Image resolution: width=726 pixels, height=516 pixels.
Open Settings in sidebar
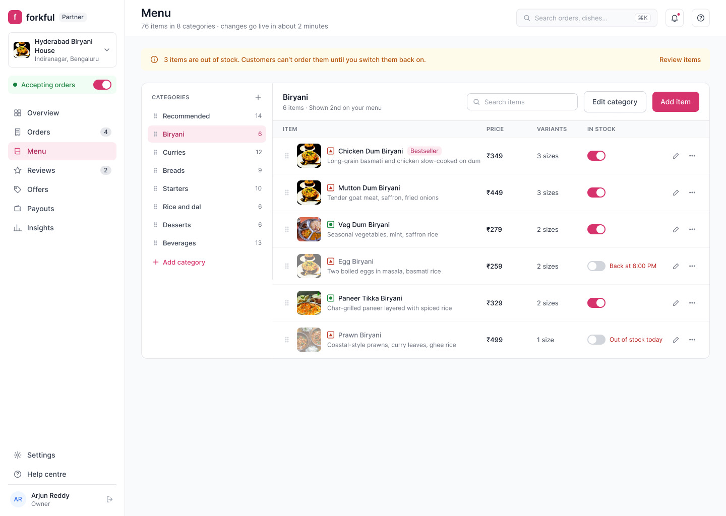click(x=62, y=455)
